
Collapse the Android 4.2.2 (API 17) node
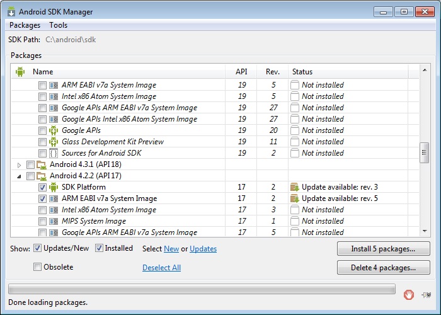pyautogui.click(x=19, y=176)
